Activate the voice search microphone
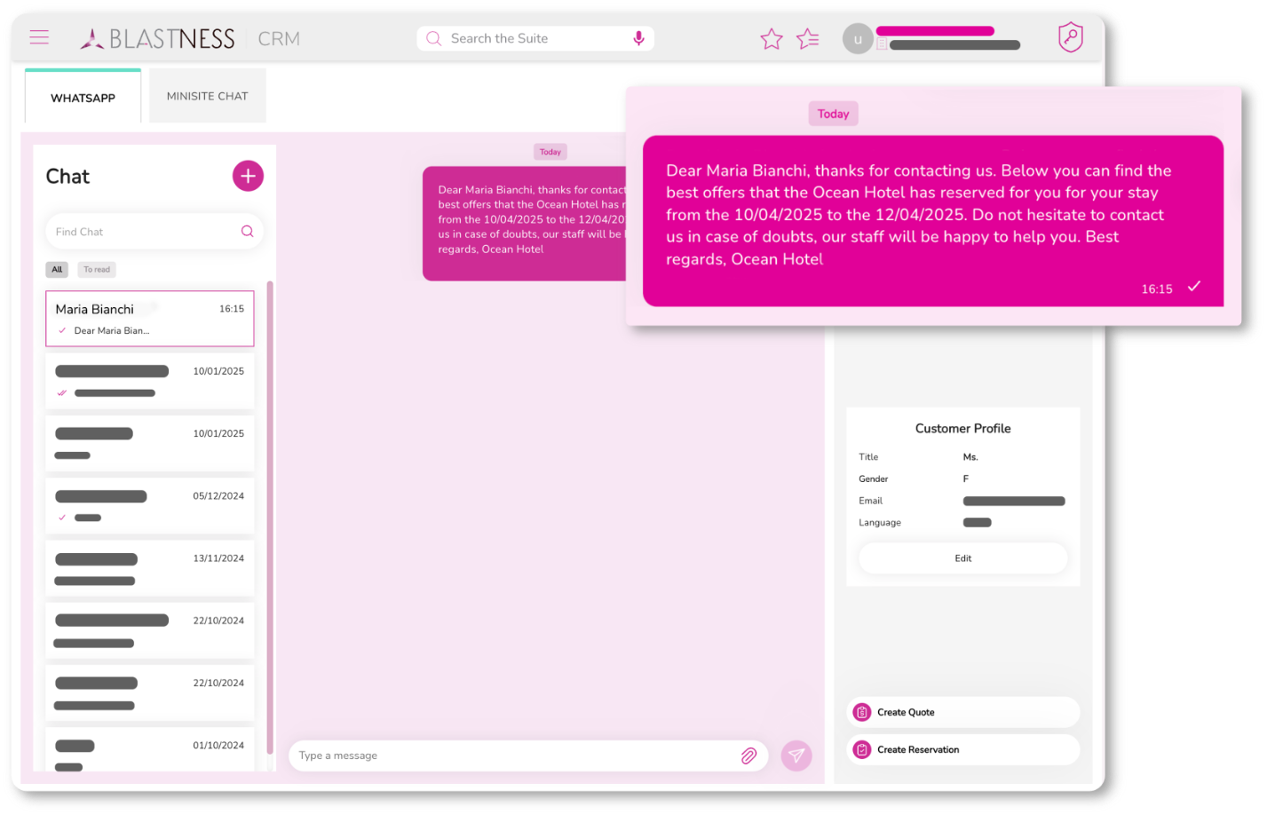The width and height of the screenshot is (1267, 815). pyautogui.click(x=638, y=38)
